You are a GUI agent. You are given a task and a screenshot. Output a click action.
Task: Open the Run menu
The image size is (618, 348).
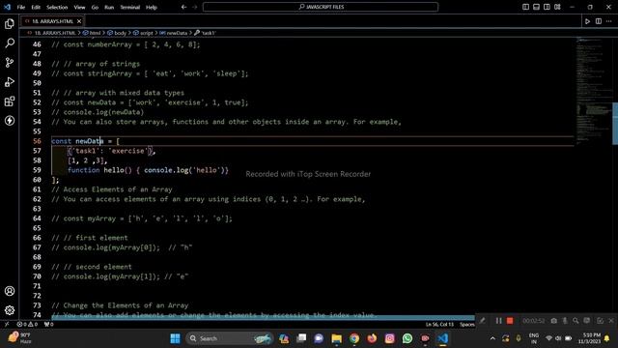(x=109, y=7)
